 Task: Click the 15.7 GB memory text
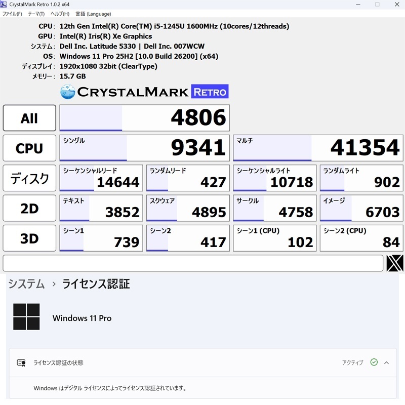click(72, 76)
